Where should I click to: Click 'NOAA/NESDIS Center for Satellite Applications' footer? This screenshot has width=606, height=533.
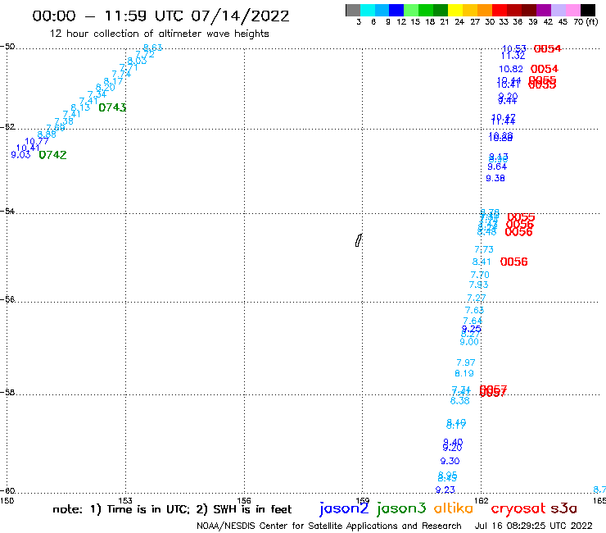329,526
